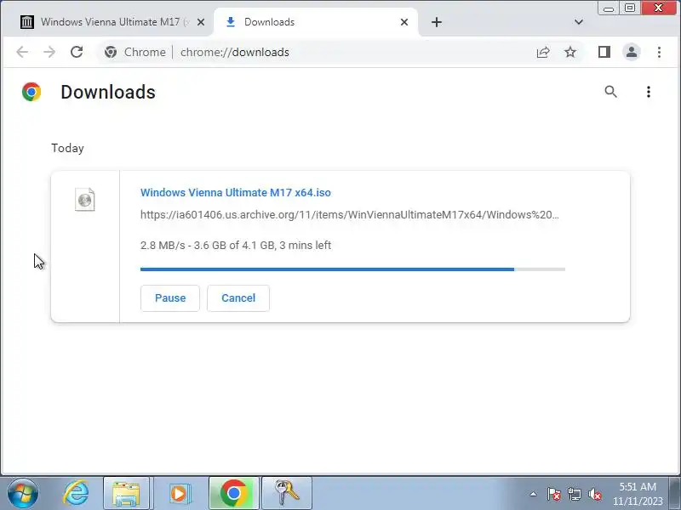Click the muted volume tray icon

click(x=594, y=494)
